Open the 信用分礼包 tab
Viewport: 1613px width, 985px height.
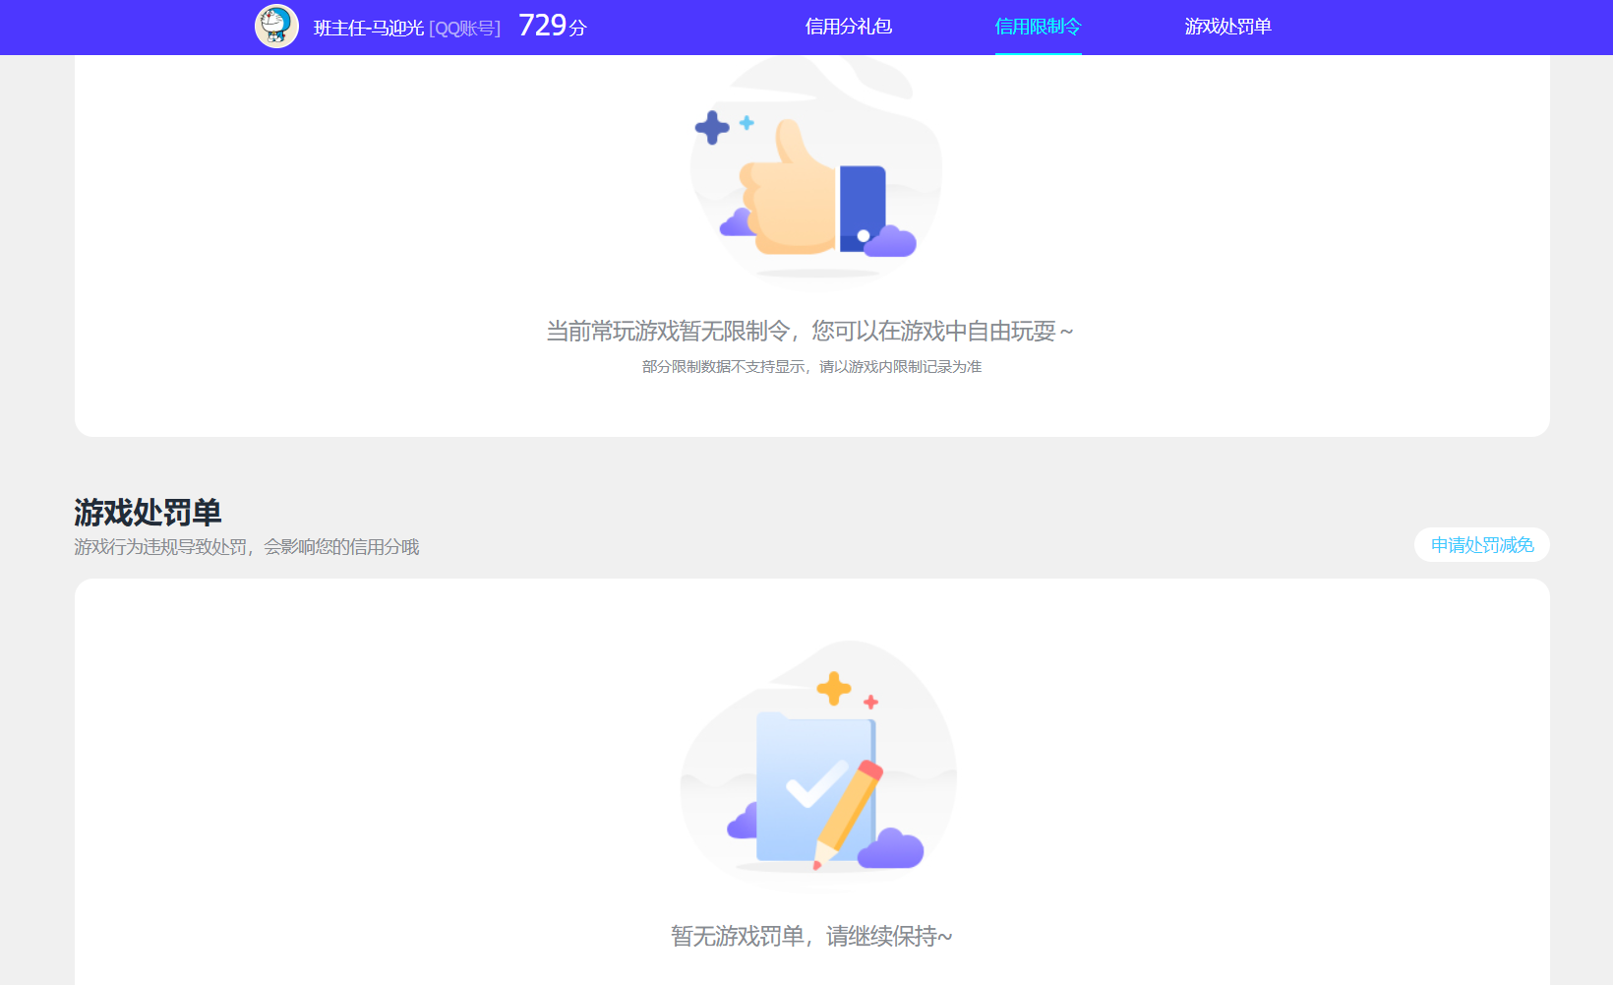click(849, 27)
